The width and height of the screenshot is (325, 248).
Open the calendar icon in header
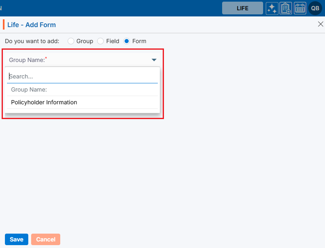[300, 8]
